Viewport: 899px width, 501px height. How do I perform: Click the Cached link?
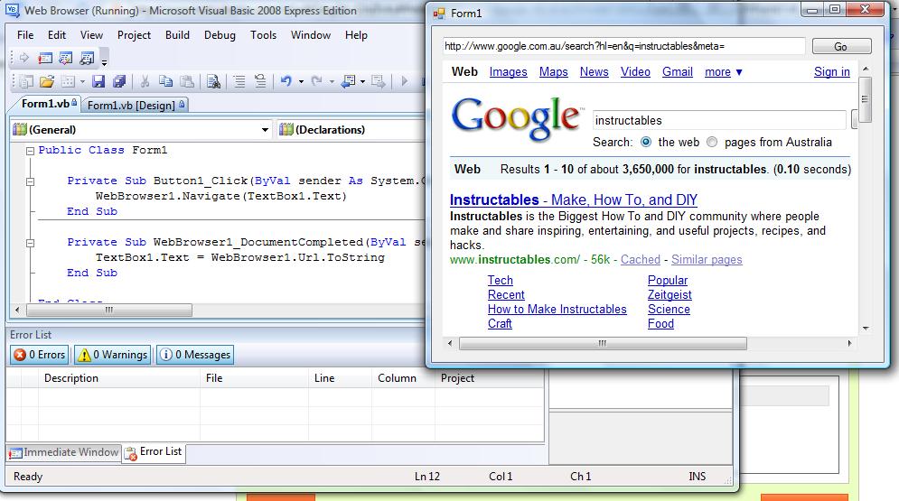pyautogui.click(x=641, y=259)
